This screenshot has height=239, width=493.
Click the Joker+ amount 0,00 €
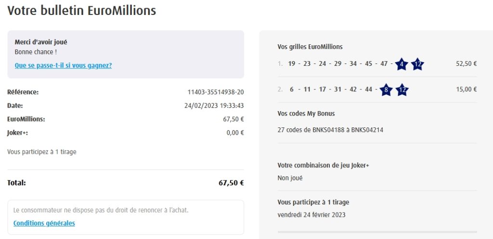235,133
